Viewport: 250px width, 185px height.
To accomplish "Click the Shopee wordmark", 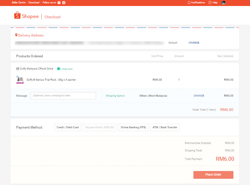I will [x=30, y=16].
